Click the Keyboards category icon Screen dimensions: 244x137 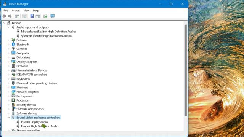(x=13, y=79)
